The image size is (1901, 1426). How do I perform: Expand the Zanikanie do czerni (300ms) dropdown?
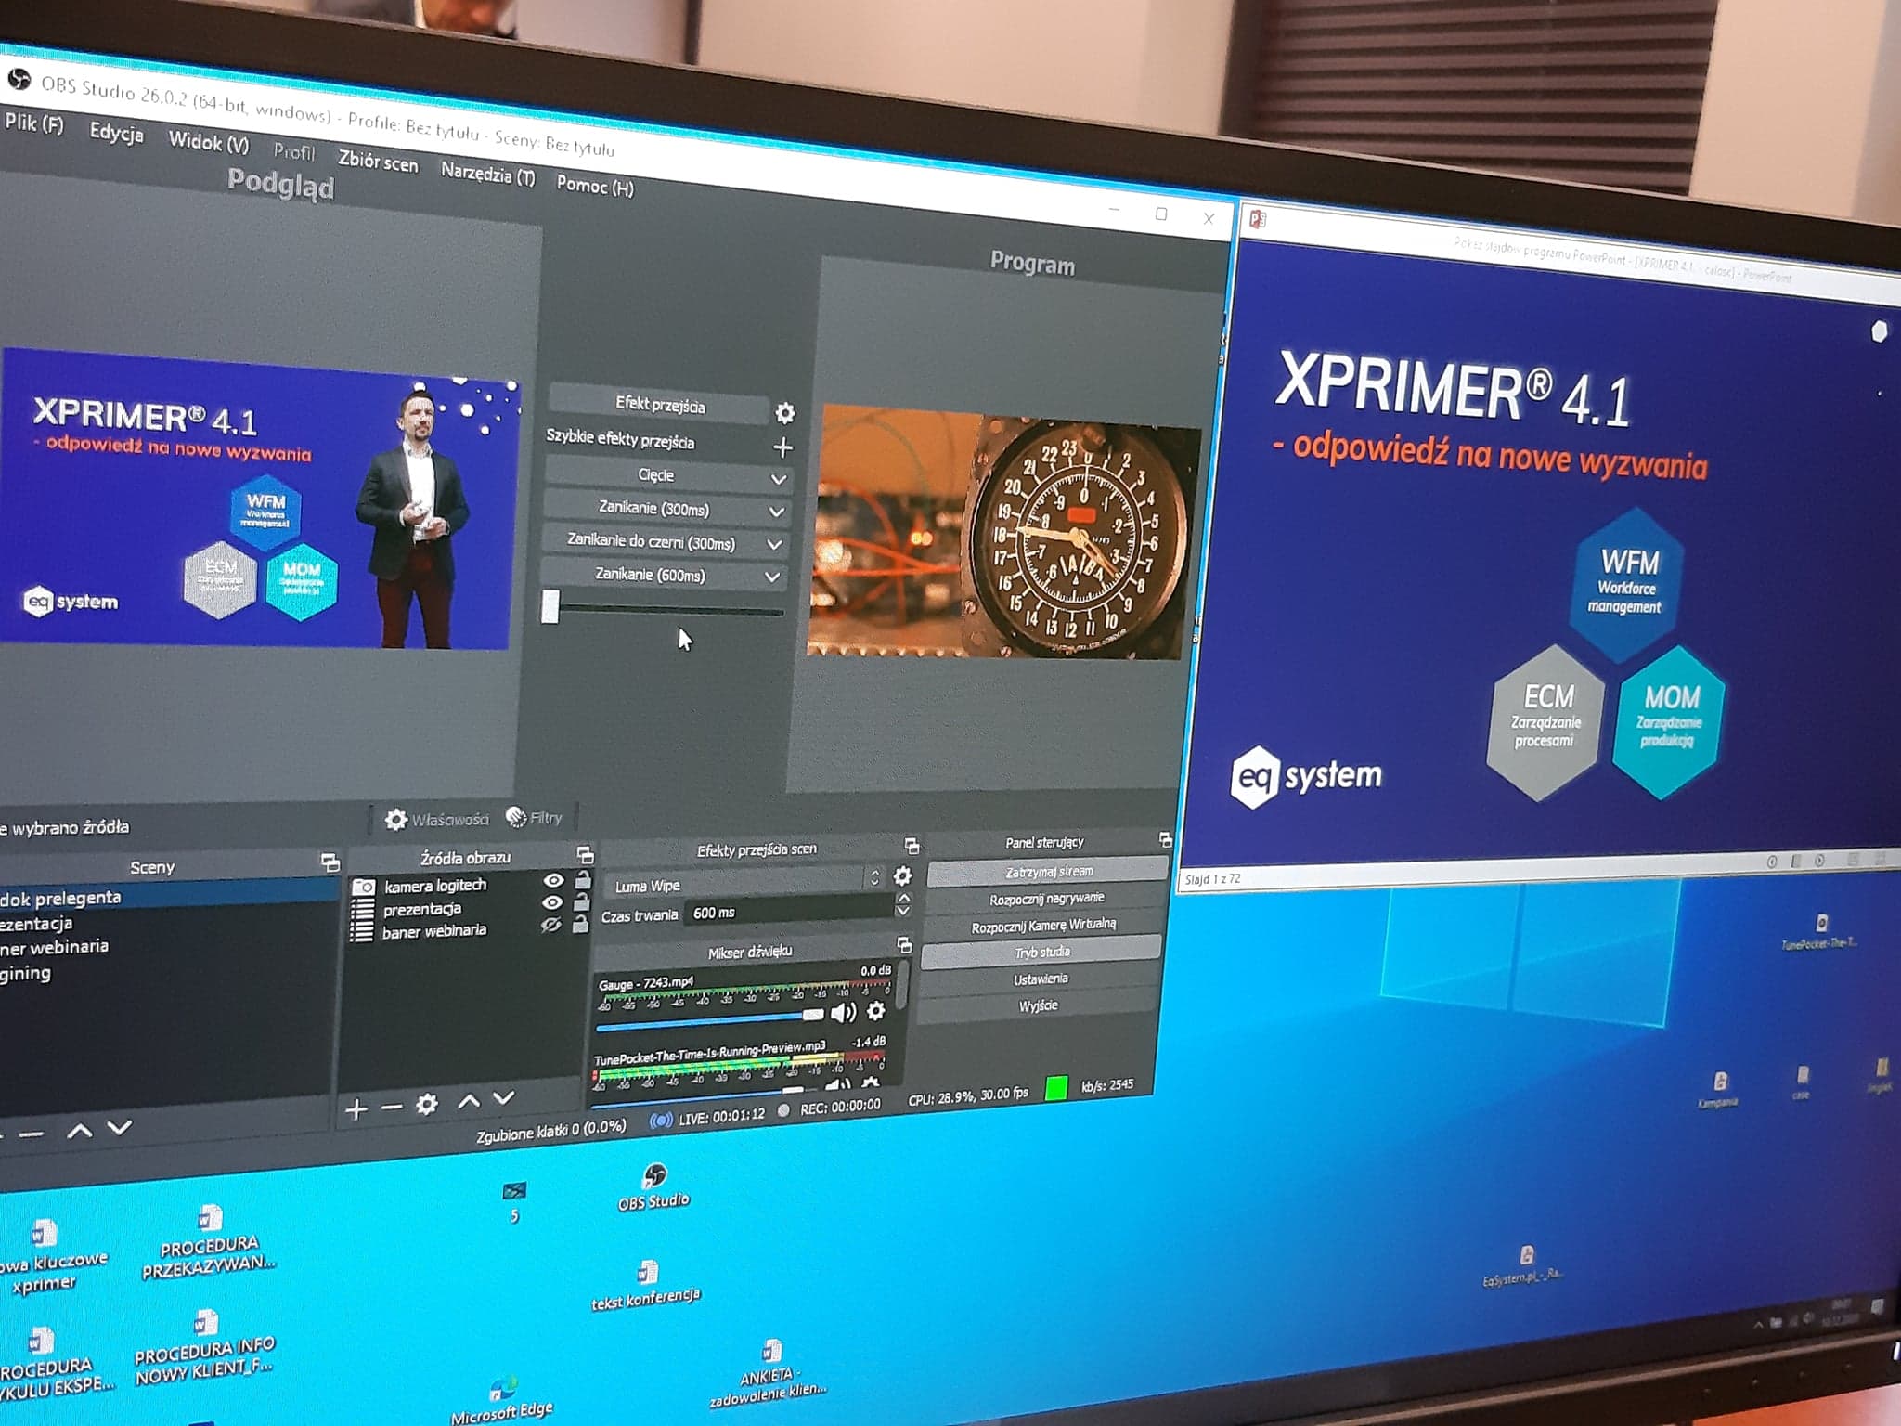774,544
